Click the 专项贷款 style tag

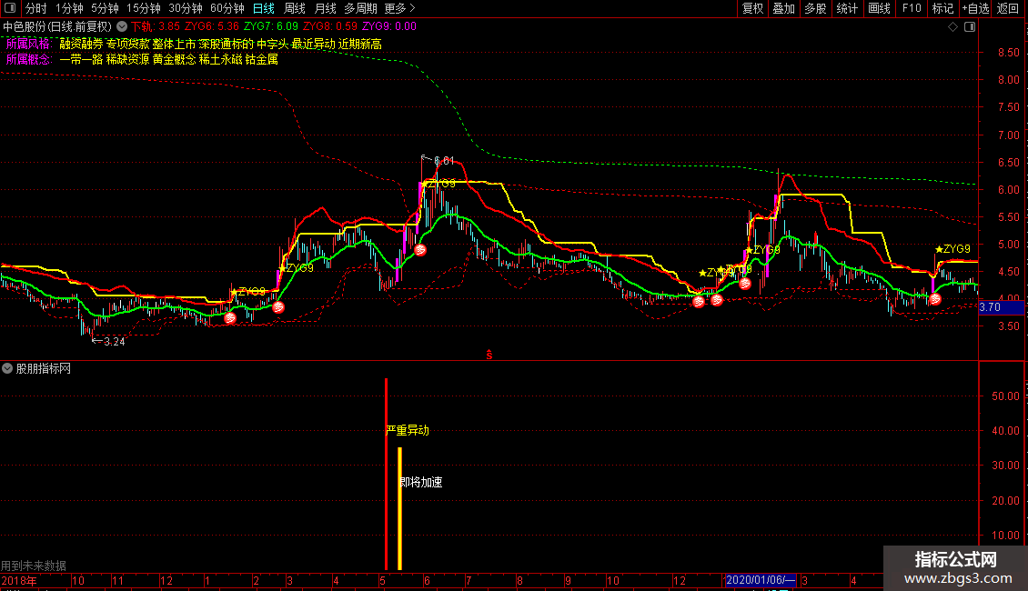(128, 44)
